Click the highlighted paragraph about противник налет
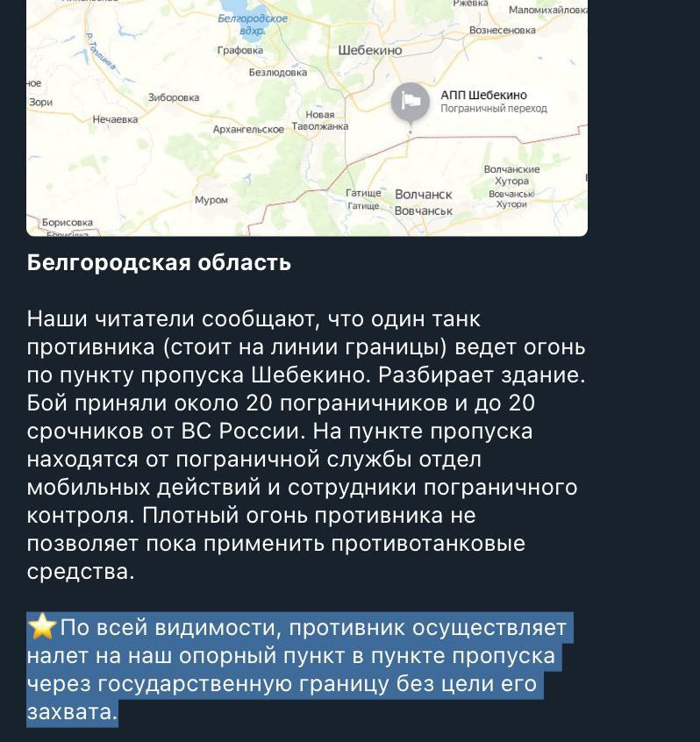The height and width of the screenshot is (742, 700). (x=300, y=669)
